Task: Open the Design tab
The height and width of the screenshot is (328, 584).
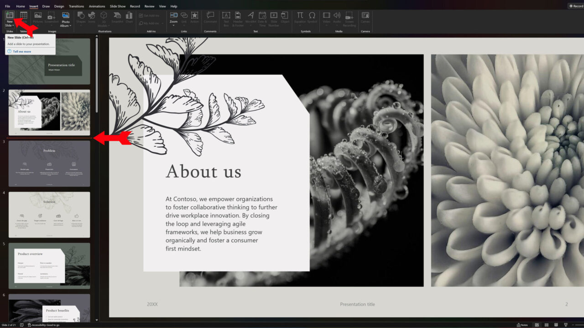Action: 59,6
